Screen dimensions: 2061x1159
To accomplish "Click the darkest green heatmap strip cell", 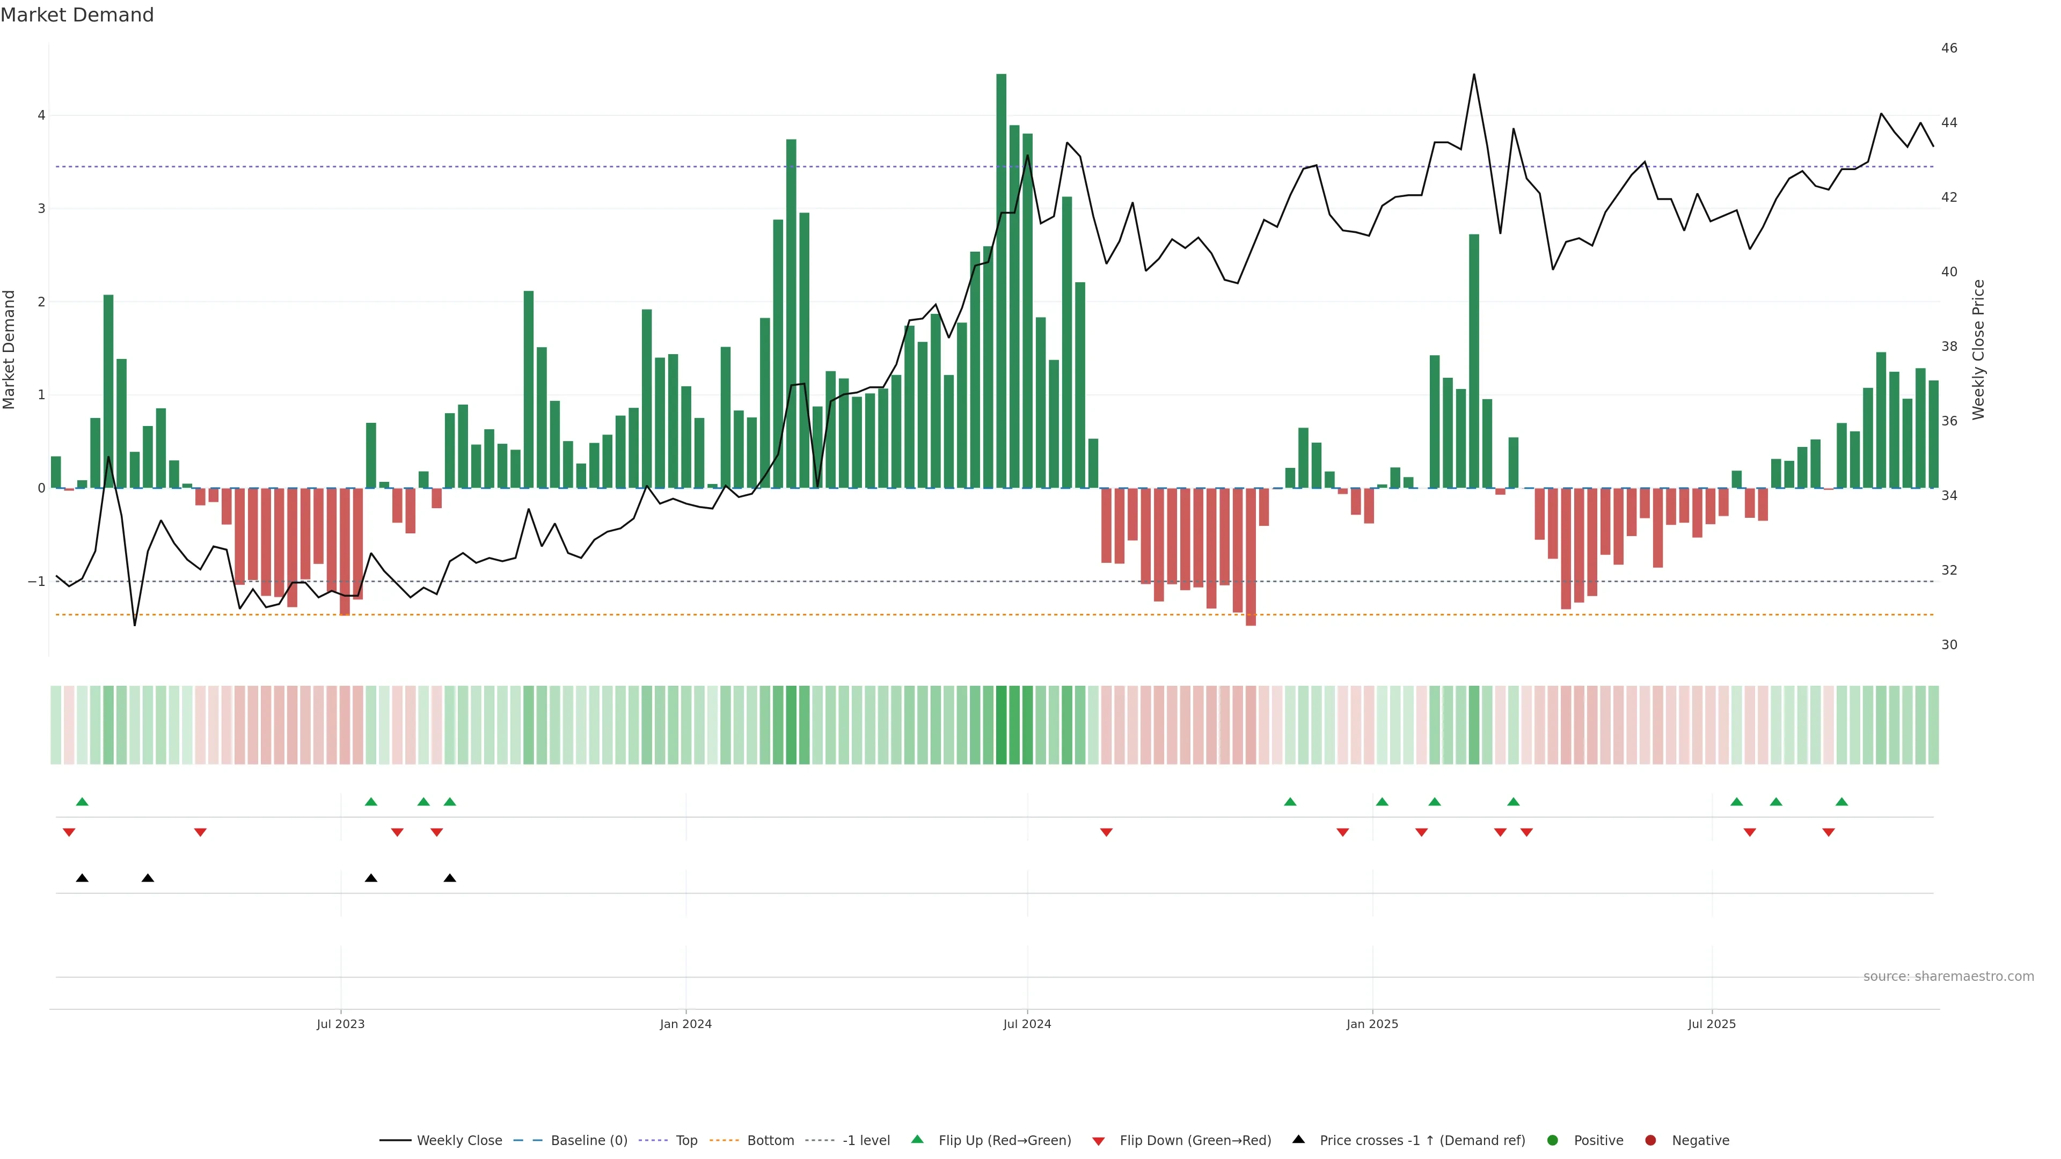I will (x=1001, y=725).
